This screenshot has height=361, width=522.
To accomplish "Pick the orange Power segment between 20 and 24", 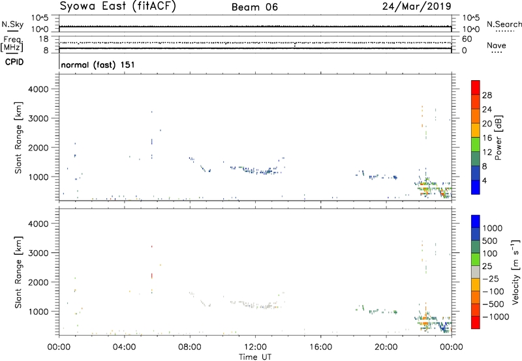I will [x=476, y=116].
